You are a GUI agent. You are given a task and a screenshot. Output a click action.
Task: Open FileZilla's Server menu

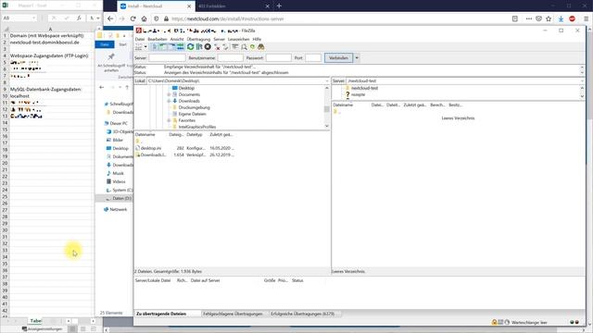[x=219, y=39]
